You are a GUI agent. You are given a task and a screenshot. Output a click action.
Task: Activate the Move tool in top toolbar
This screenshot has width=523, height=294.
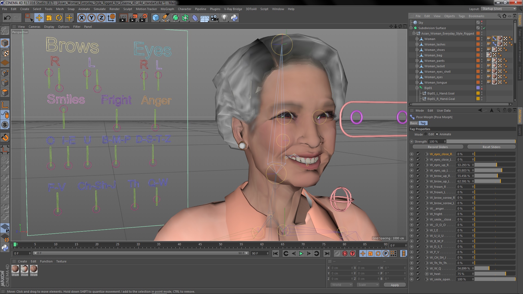tap(39, 18)
